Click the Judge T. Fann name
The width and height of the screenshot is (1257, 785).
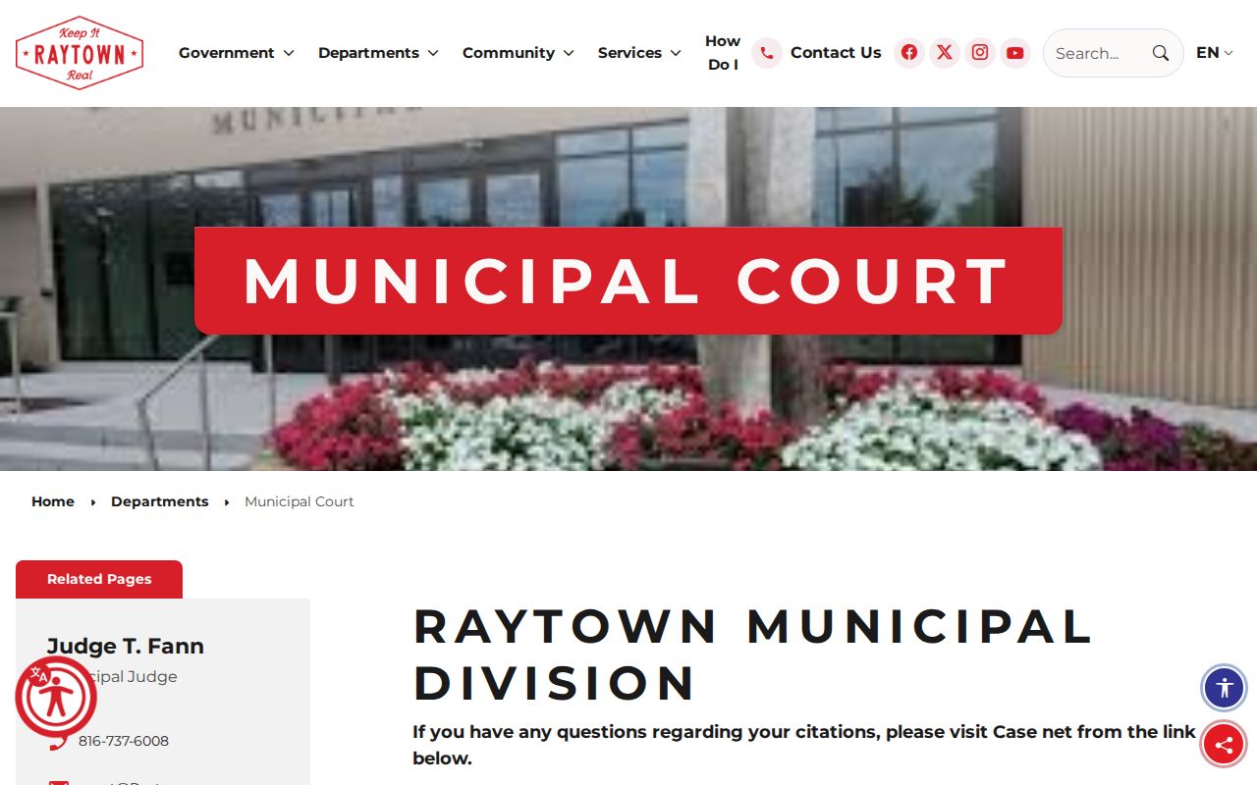(x=126, y=646)
